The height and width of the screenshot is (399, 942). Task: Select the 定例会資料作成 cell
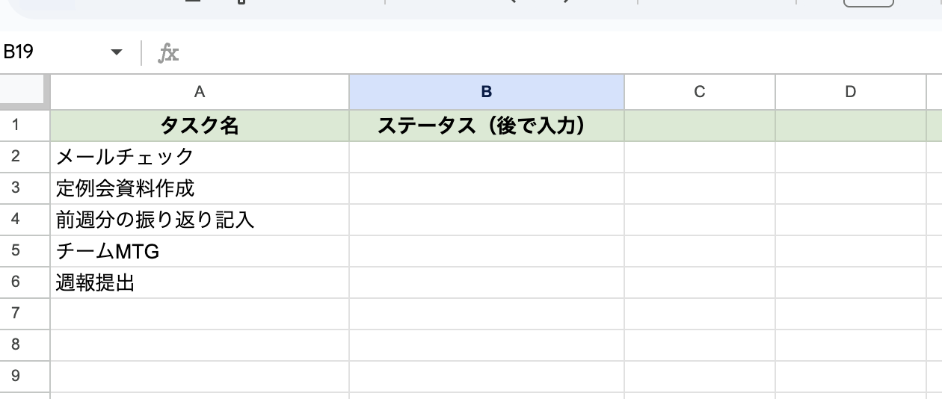[199, 188]
